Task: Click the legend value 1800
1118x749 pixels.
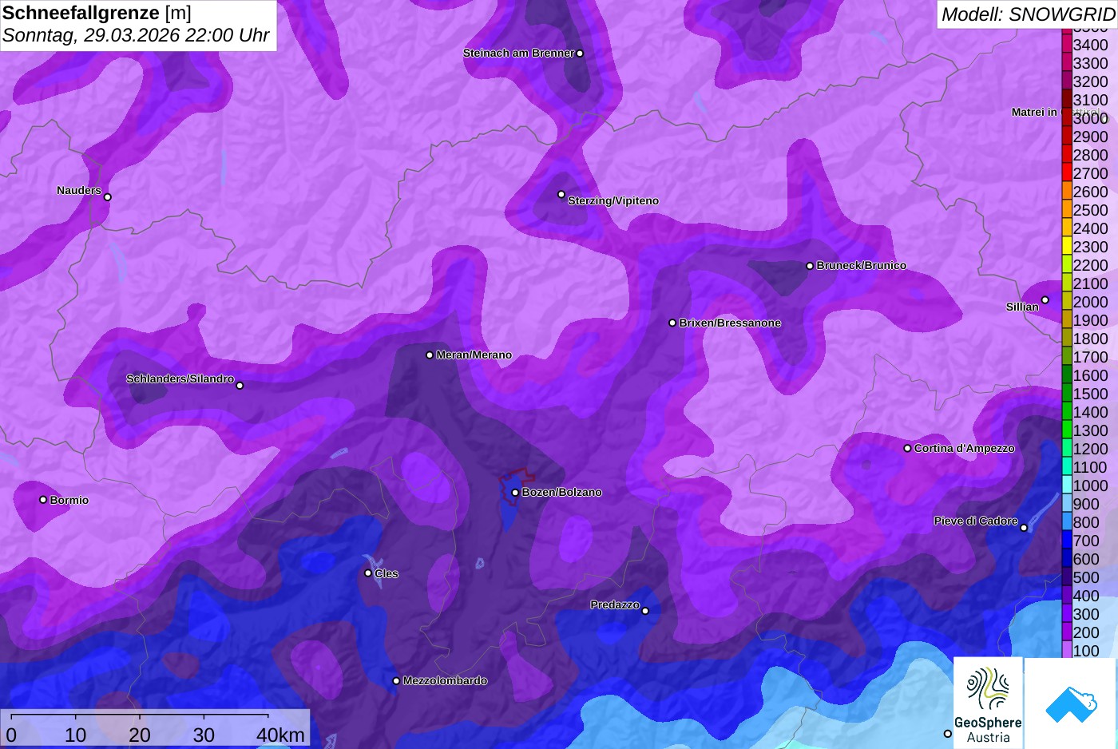Action: pos(1090,339)
